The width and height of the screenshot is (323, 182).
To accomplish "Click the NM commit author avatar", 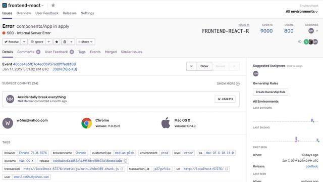I will [10, 99].
